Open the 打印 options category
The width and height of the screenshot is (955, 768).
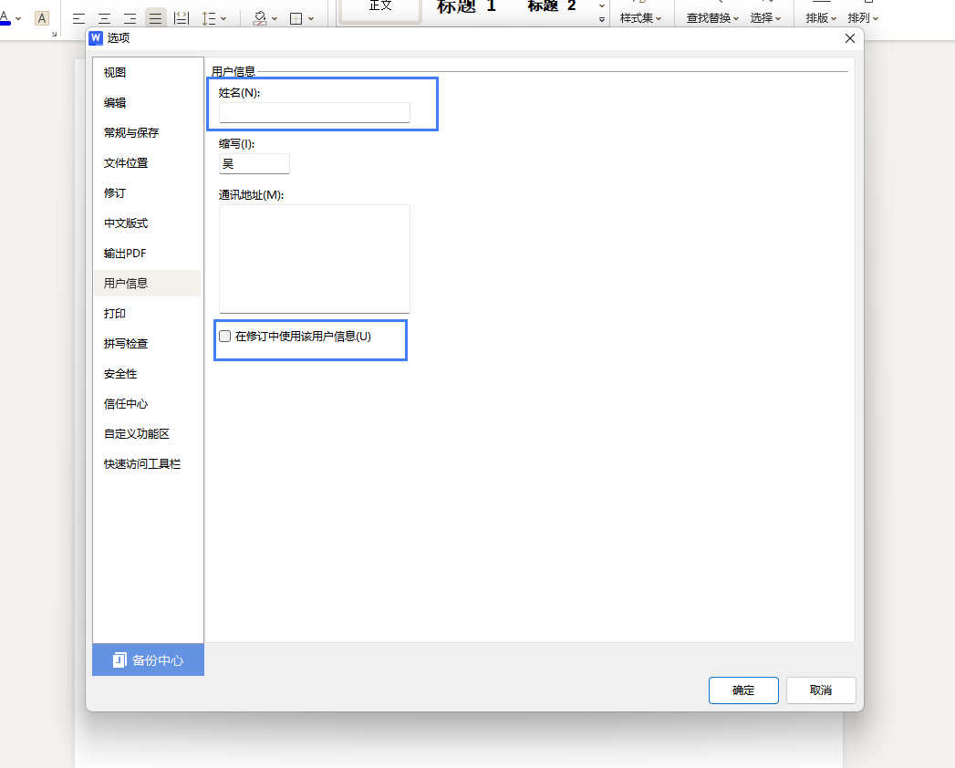click(148, 314)
